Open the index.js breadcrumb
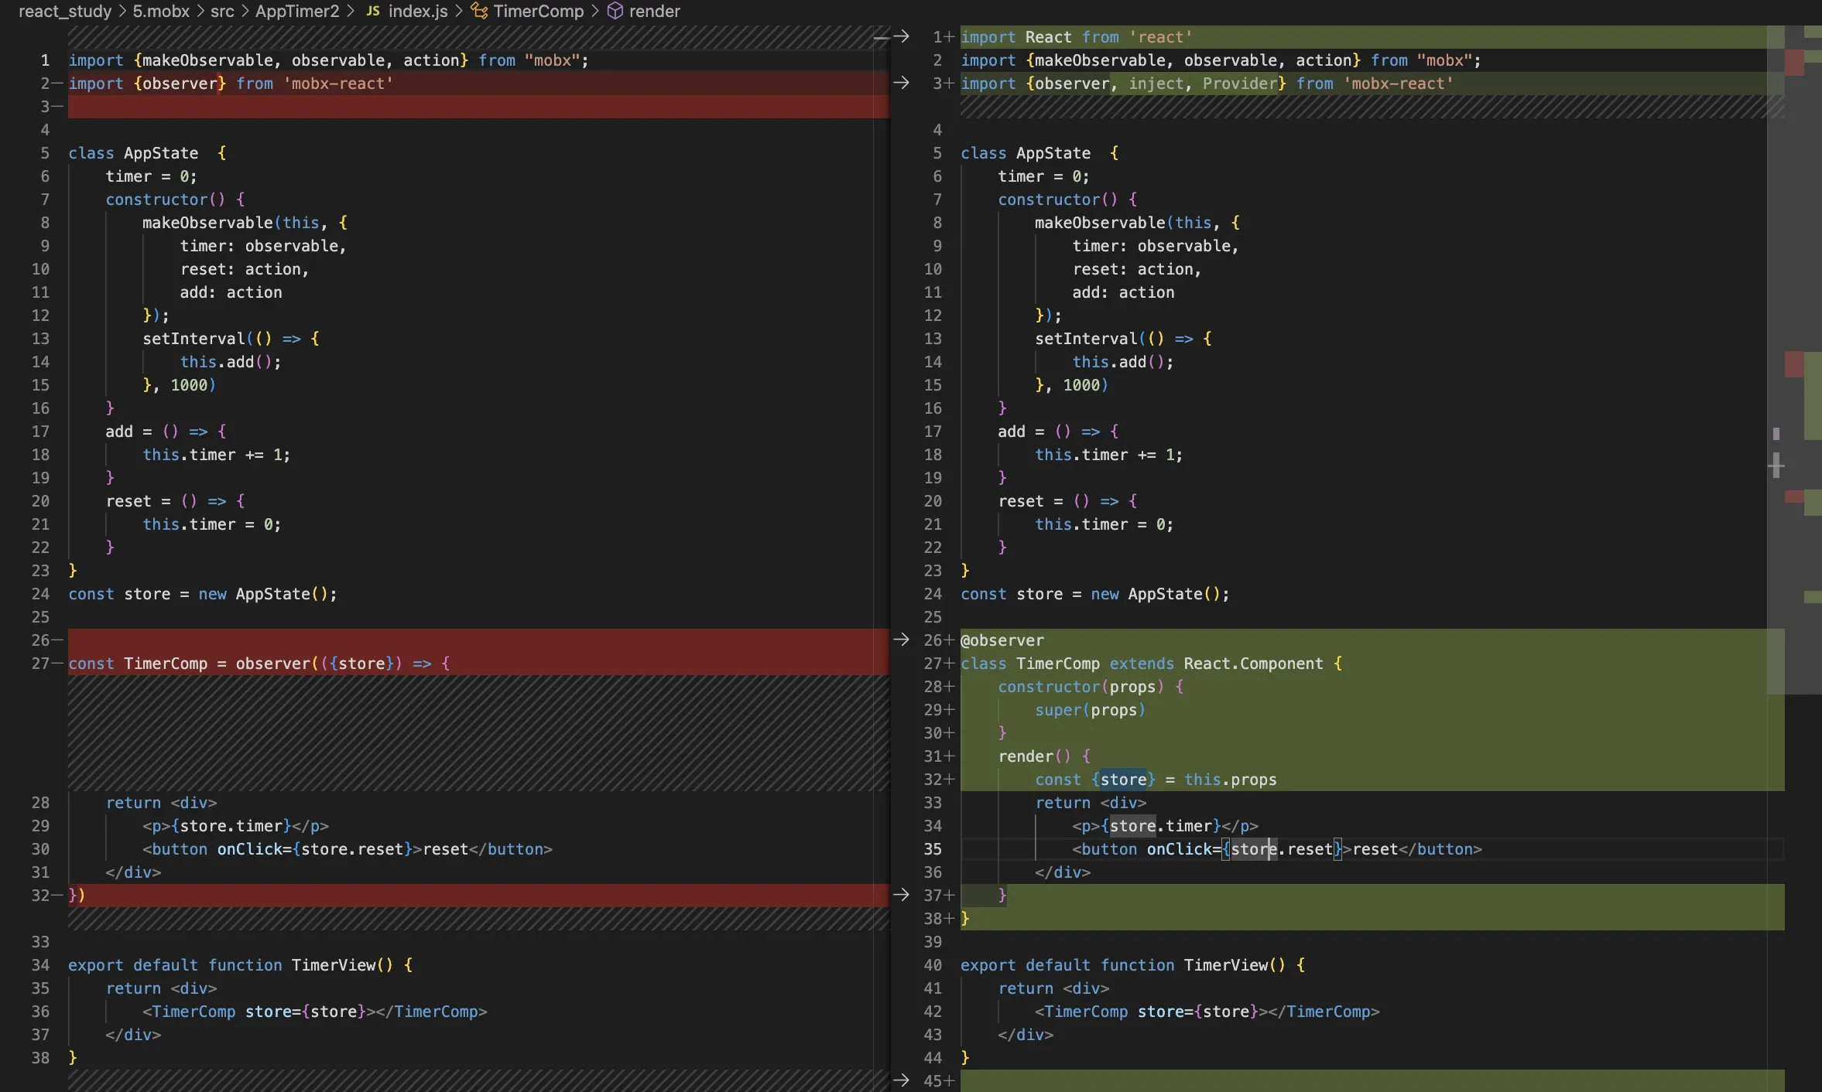 pyautogui.click(x=418, y=11)
